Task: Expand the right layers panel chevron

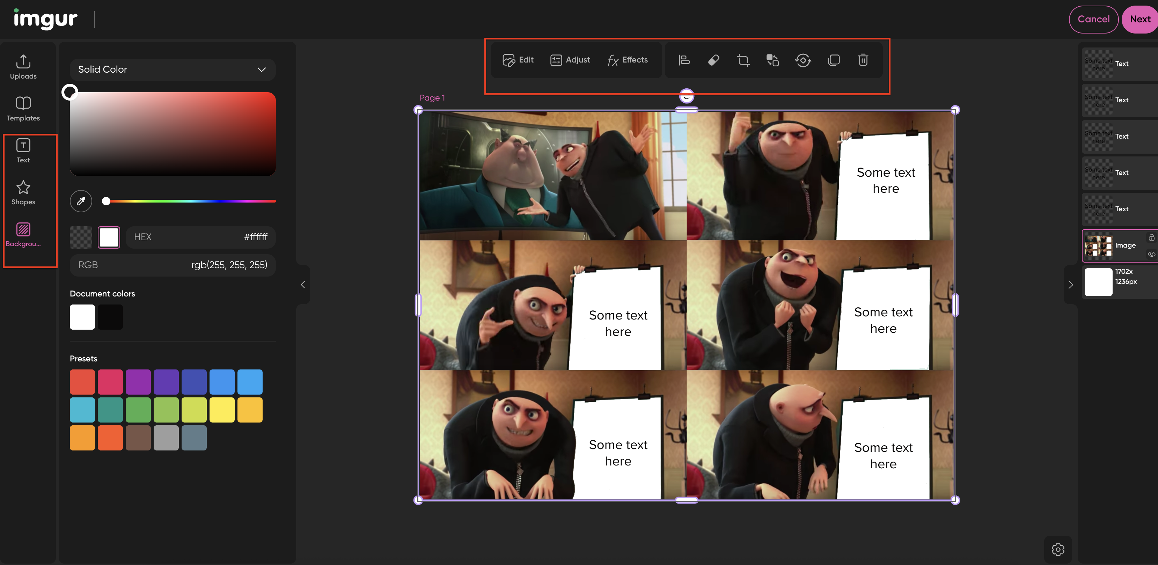Action: click(1070, 284)
